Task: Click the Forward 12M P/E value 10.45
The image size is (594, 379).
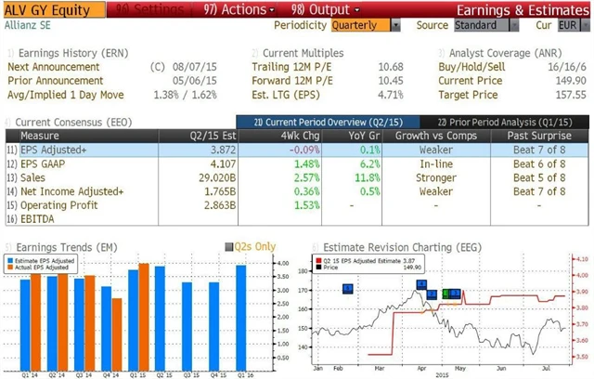Action: tap(391, 81)
